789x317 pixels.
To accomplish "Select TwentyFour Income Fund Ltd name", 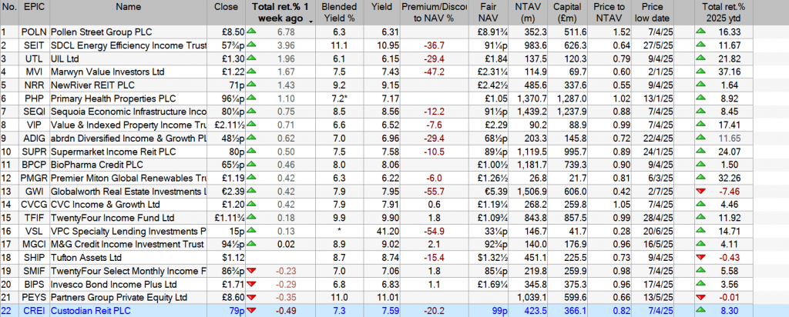I will (x=112, y=218).
